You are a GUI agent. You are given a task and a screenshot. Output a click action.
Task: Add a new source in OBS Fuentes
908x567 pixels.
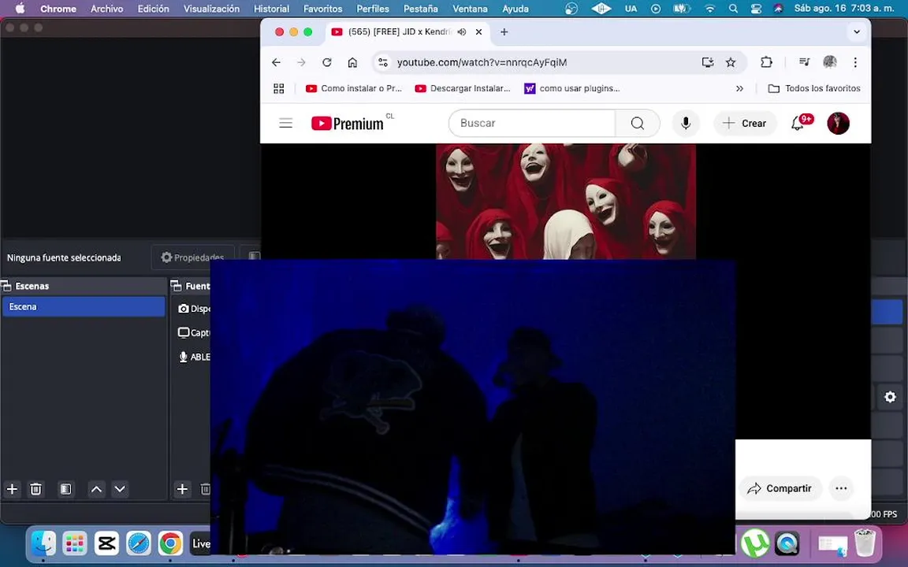click(x=182, y=489)
